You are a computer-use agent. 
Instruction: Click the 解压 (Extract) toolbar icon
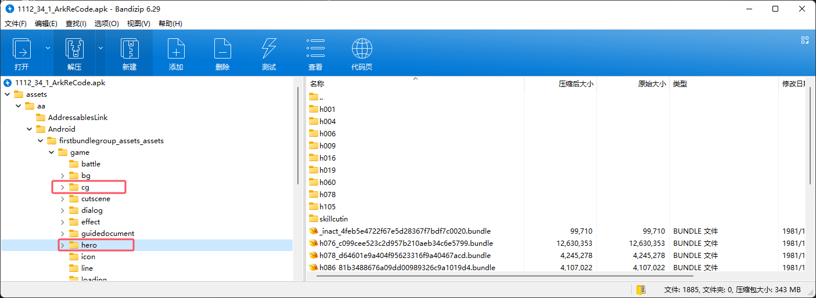[x=74, y=49]
